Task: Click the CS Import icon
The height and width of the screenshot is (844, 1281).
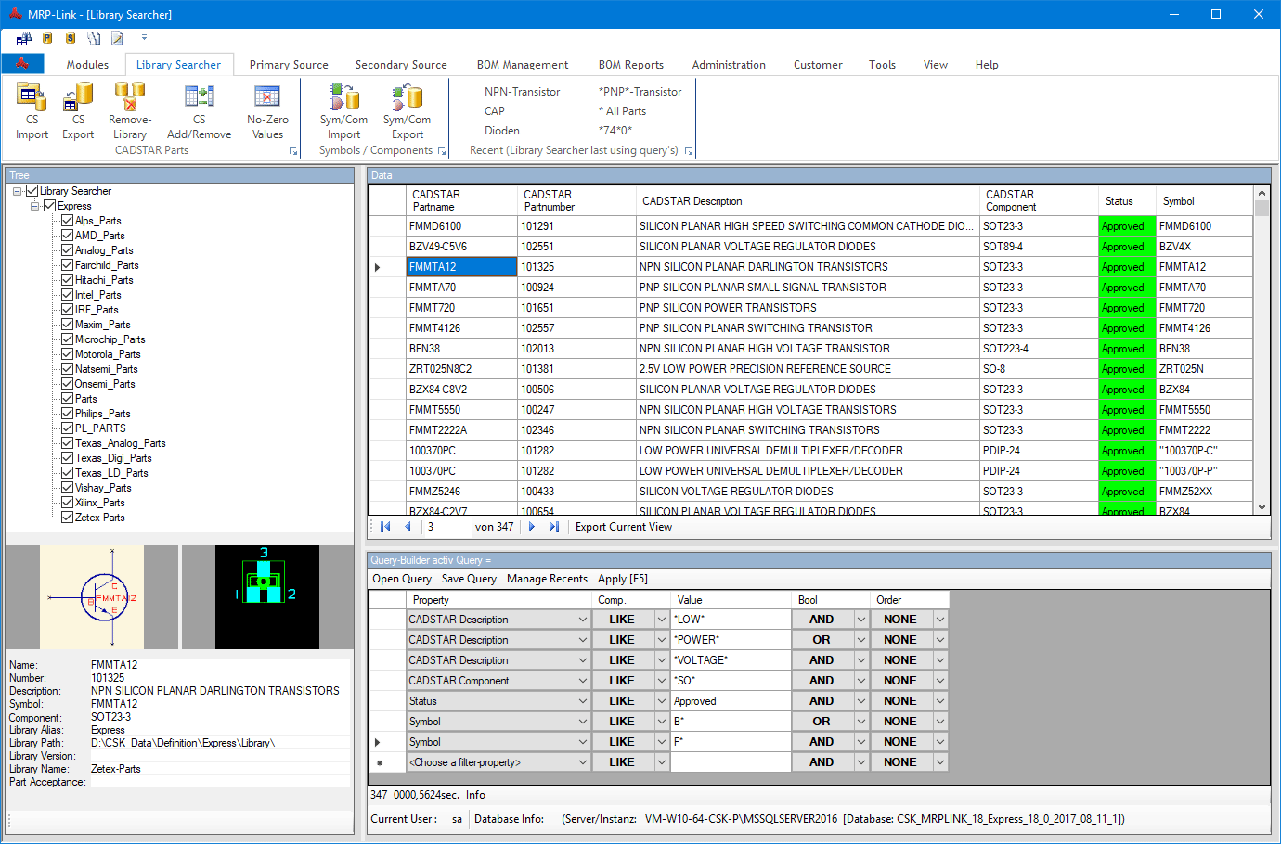Action: click(32, 96)
